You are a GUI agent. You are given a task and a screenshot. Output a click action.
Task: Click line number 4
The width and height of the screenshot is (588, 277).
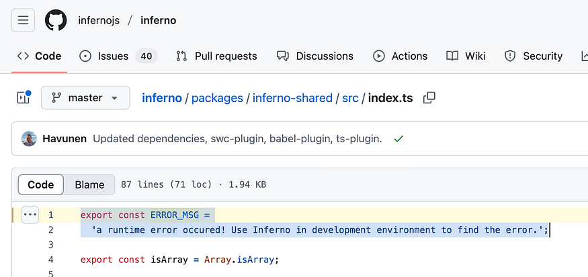coord(50,260)
